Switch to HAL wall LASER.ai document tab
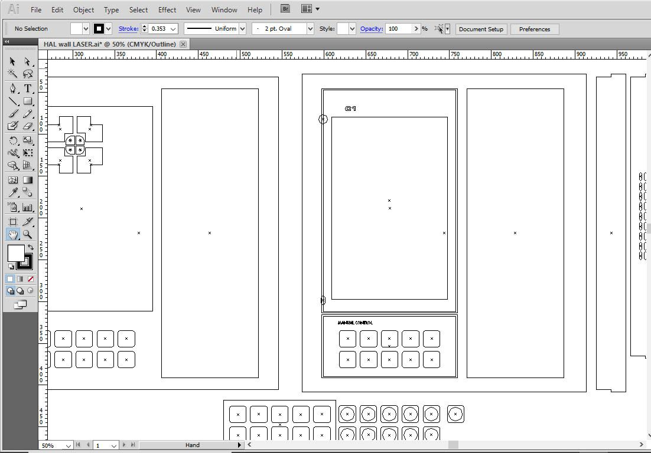This screenshot has height=453, width=651. (x=110, y=44)
